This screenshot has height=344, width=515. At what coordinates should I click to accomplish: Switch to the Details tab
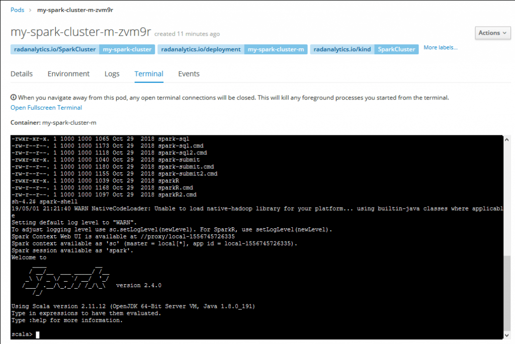pos(22,74)
